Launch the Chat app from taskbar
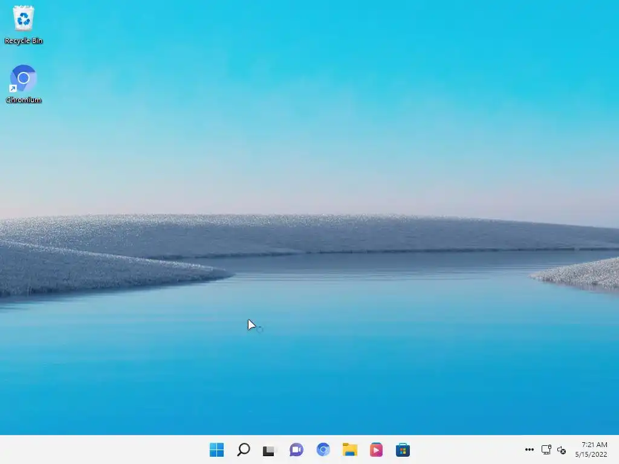The image size is (619, 464). [296, 449]
